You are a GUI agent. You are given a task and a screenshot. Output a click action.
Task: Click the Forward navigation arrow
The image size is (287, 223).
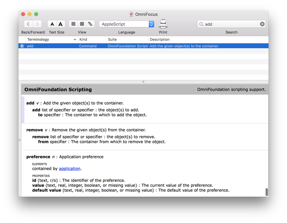(x=37, y=24)
